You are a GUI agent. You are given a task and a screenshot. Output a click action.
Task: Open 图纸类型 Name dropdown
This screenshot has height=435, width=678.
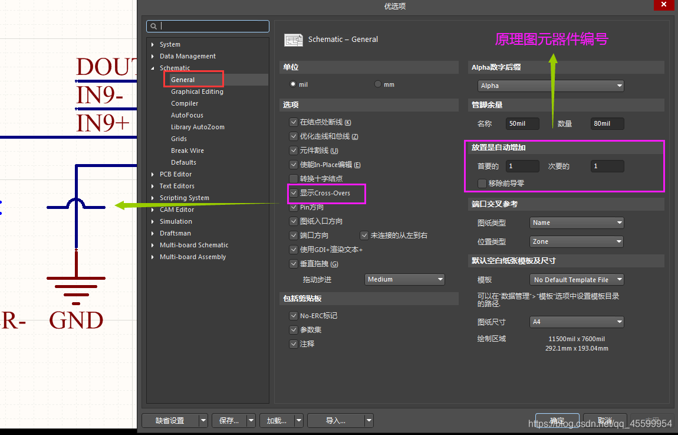577,223
